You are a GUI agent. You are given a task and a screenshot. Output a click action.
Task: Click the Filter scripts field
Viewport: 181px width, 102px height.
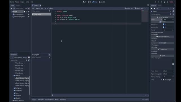coord(41,11)
